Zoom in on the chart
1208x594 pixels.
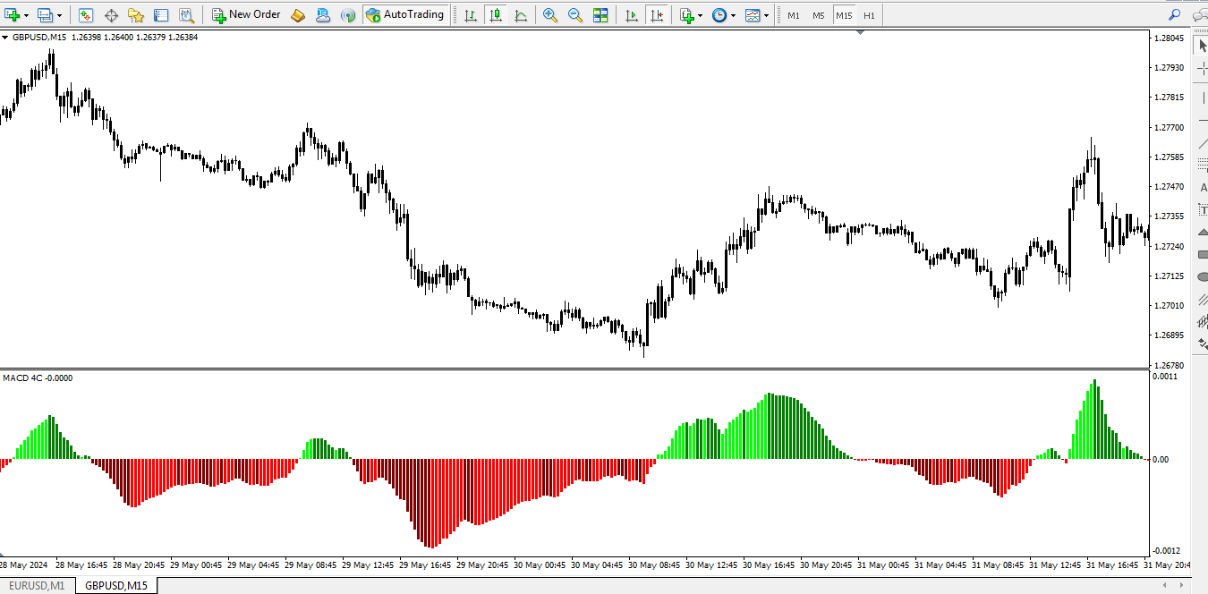click(550, 14)
